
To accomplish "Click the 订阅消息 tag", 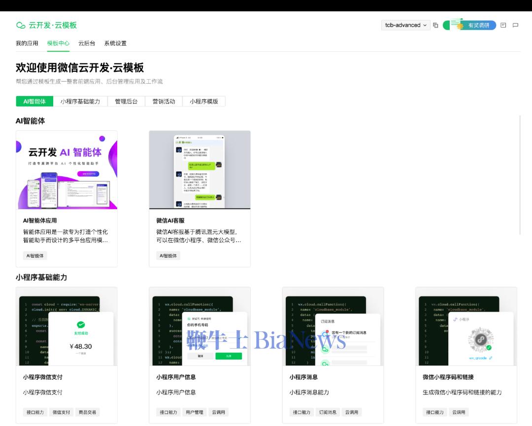I will pyautogui.click(x=328, y=412).
